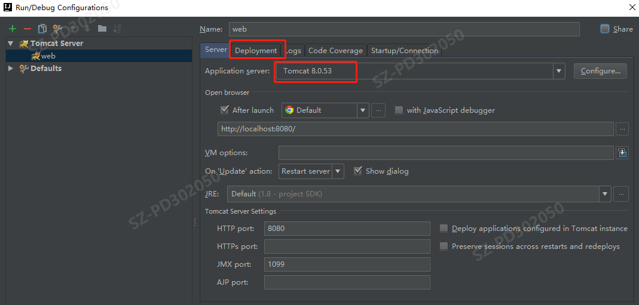
Task: Open the edit defaults wrench icon in the toolbar
Action: pyautogui.click(x=57, y=29)
